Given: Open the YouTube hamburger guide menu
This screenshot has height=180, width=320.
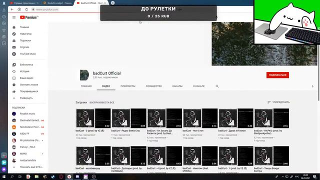Looking at the screenshot, I should 14,17.
